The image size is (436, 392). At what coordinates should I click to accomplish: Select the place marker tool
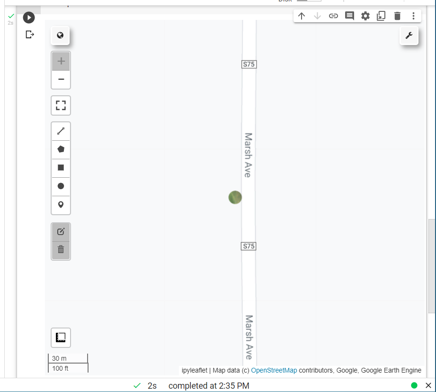(x=61, y=205)
